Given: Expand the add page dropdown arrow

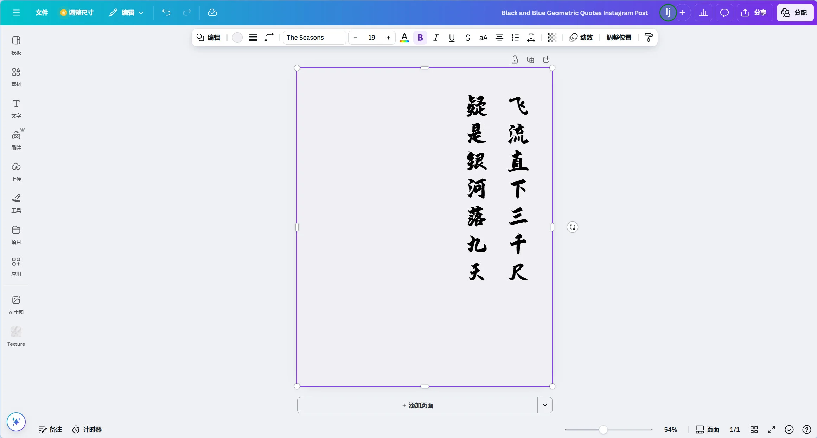Looking at the screenshot, I should pyautogui.click(x=545, y=405).
